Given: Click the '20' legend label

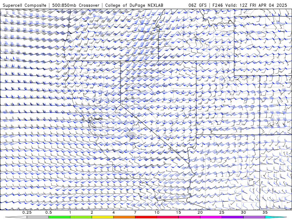Looking at the screenshot, I should (200, 212).
